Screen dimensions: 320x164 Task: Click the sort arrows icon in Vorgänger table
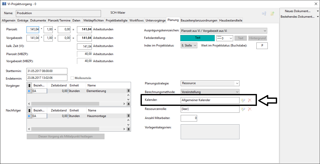pos(30,85)
